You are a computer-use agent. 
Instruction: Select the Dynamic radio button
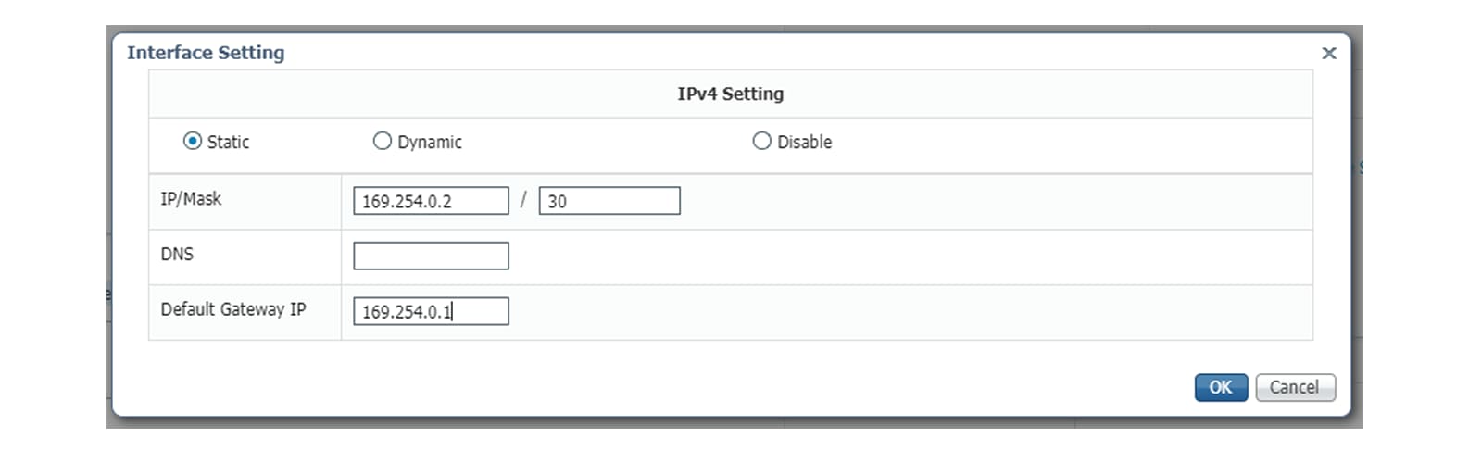click(x=382, y=141)
